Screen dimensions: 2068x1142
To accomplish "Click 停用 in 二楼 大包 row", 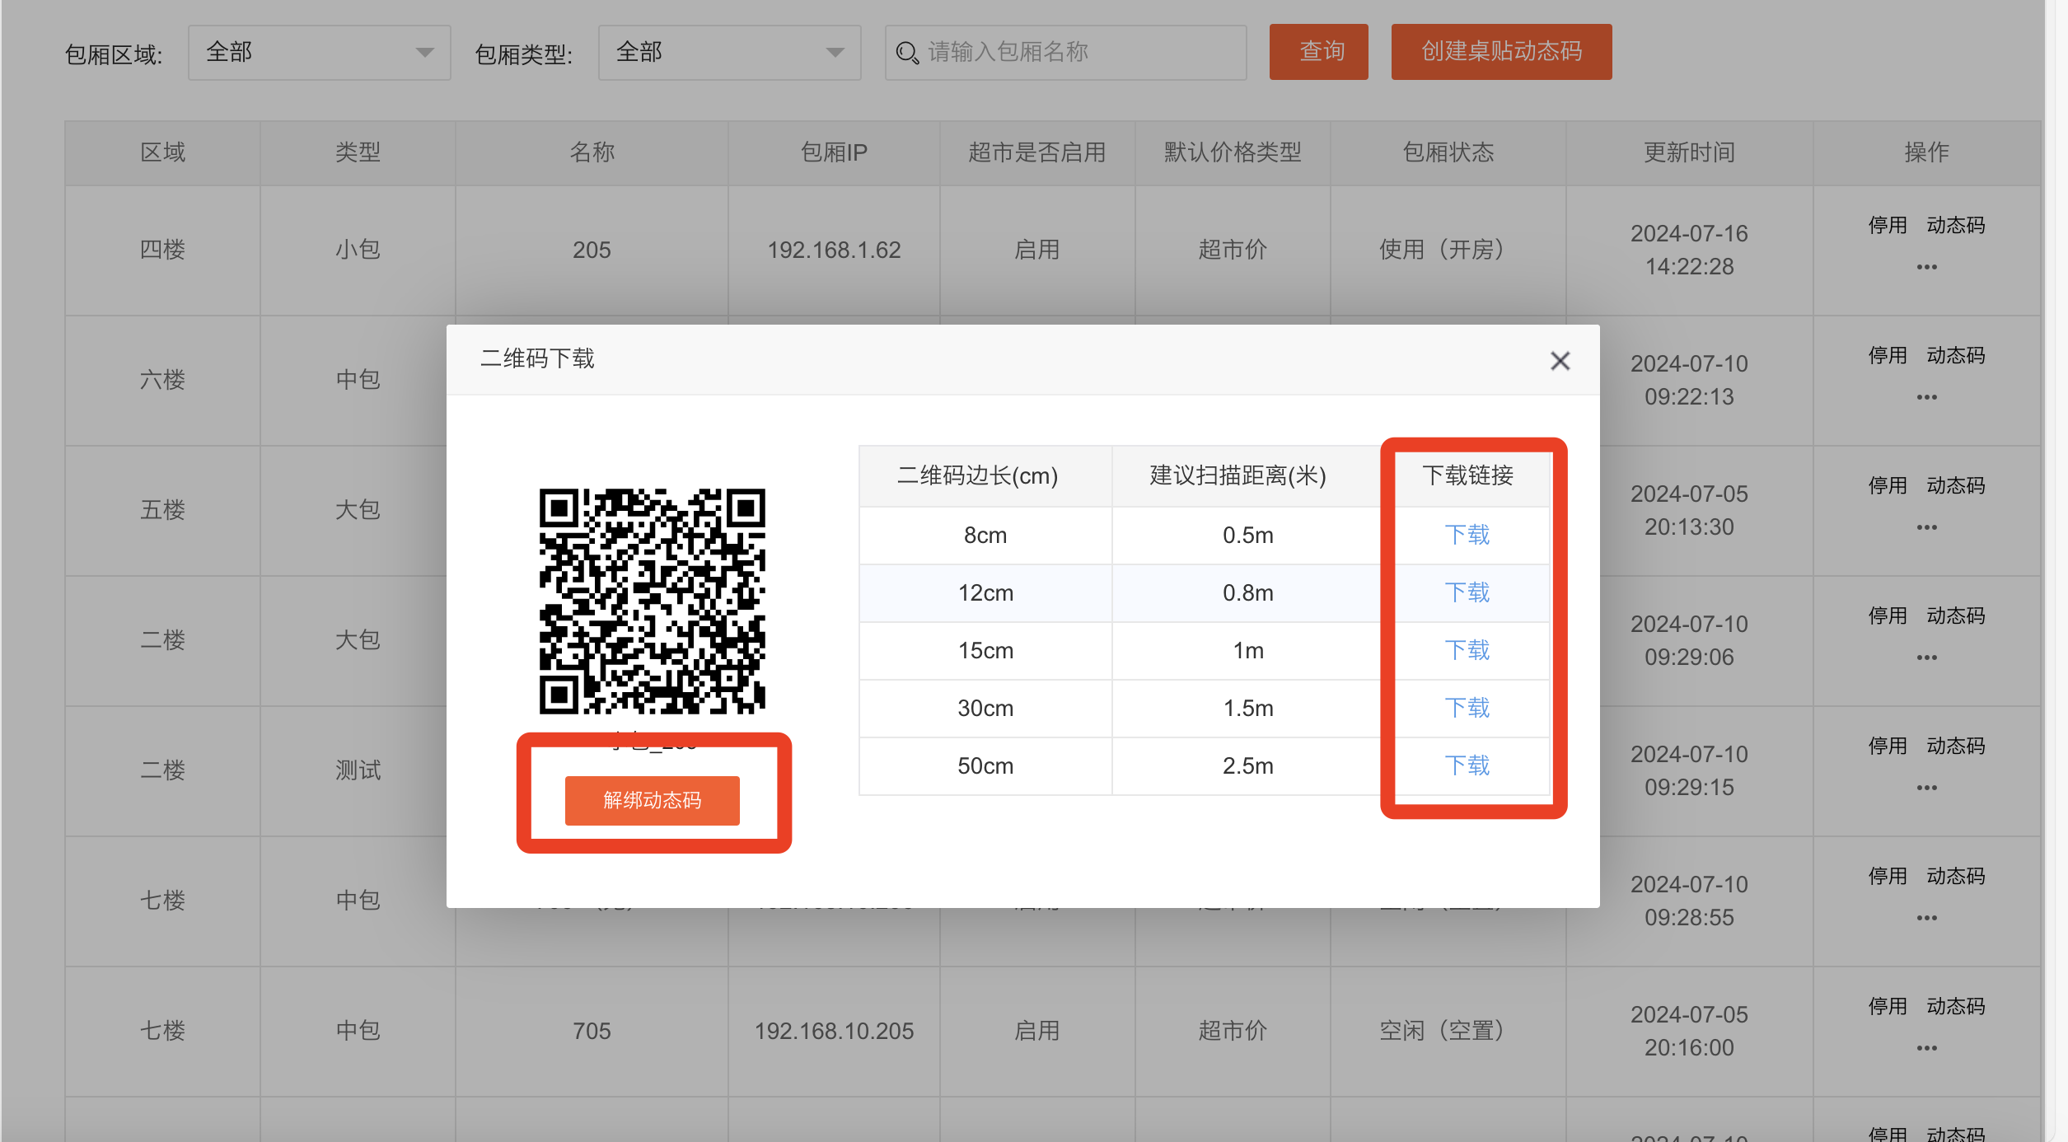I will point(1888,615).
